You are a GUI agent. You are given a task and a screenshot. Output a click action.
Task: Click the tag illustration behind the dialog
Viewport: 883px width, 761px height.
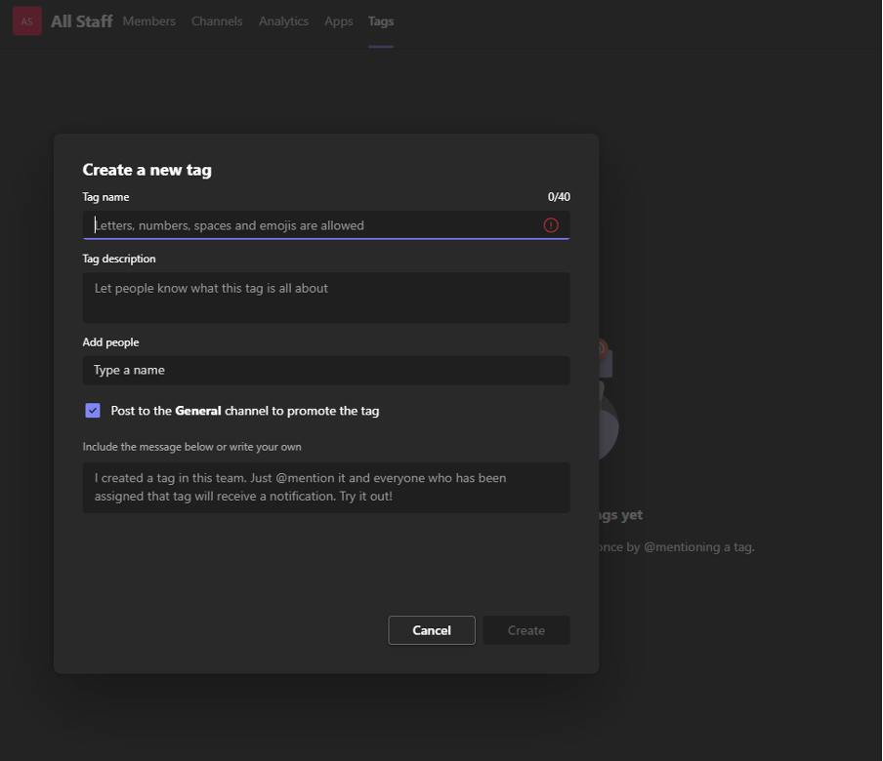[608, 400]
